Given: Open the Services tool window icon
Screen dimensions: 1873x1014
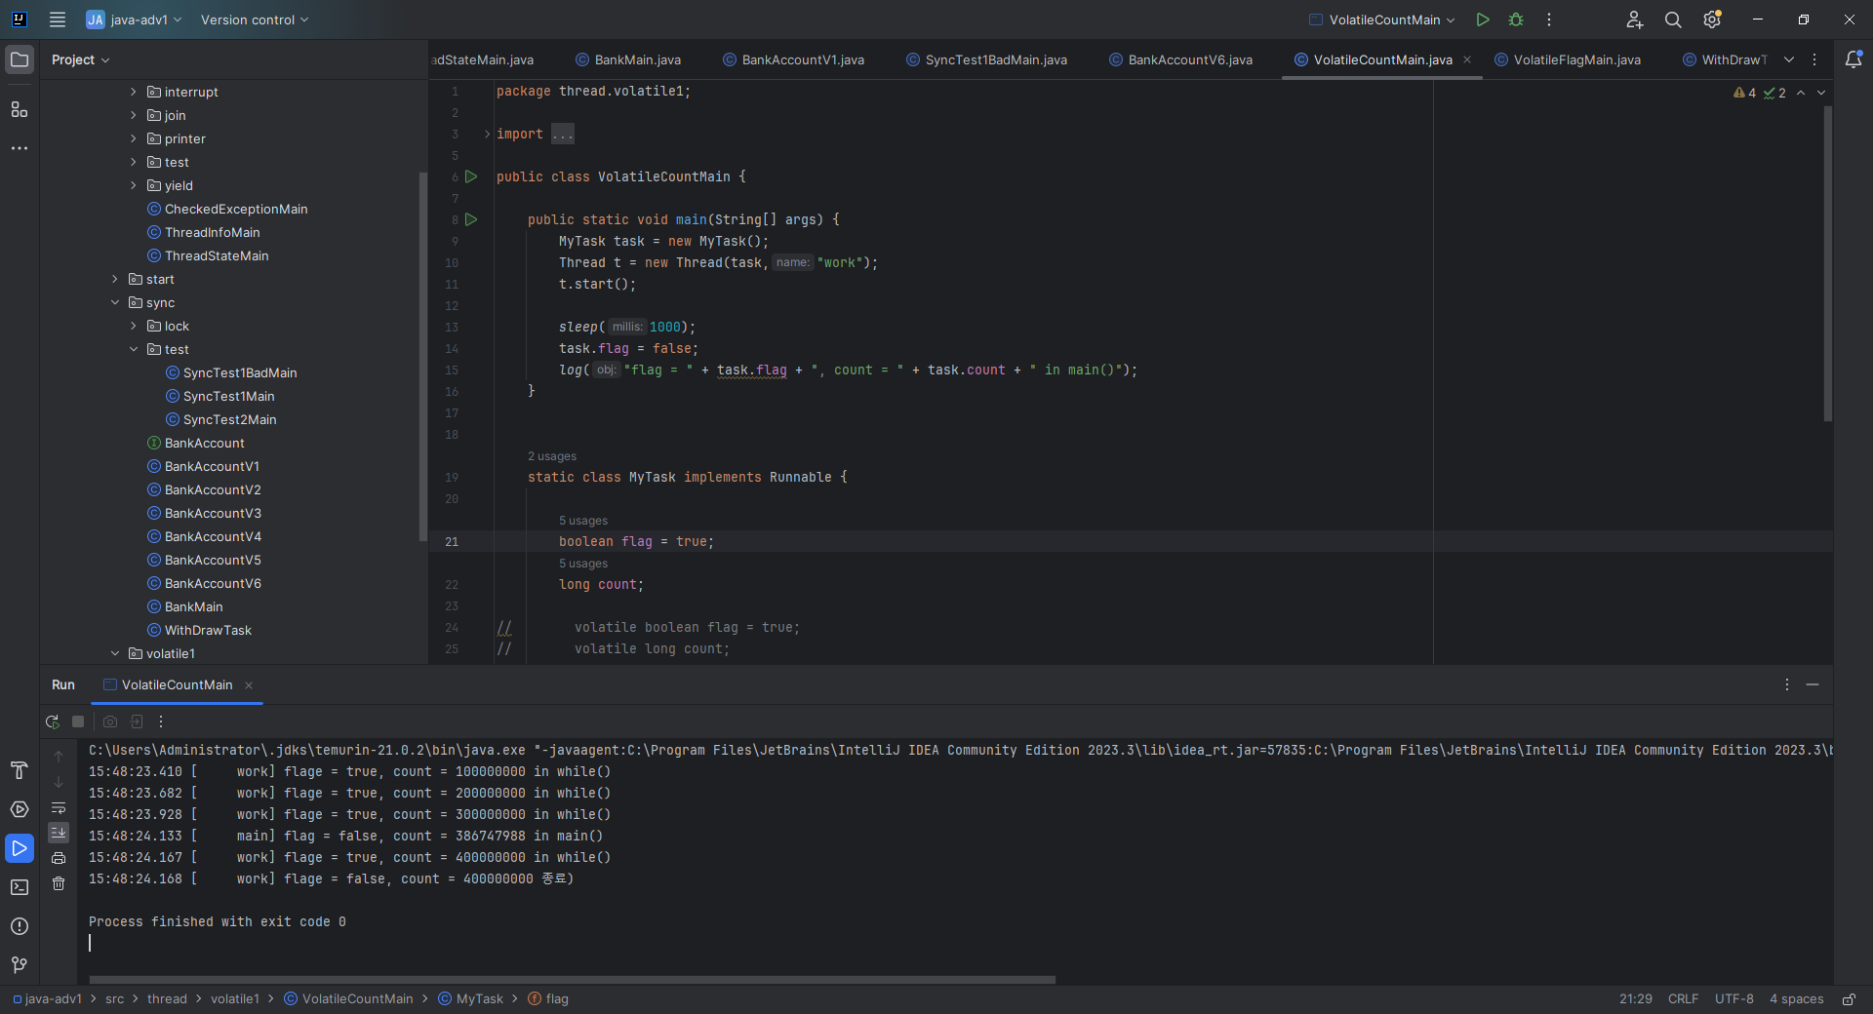Looking at the screenshot, I should (20, 809).
